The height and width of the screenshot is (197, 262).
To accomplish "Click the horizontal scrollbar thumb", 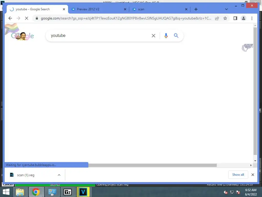I will point(152,165).
